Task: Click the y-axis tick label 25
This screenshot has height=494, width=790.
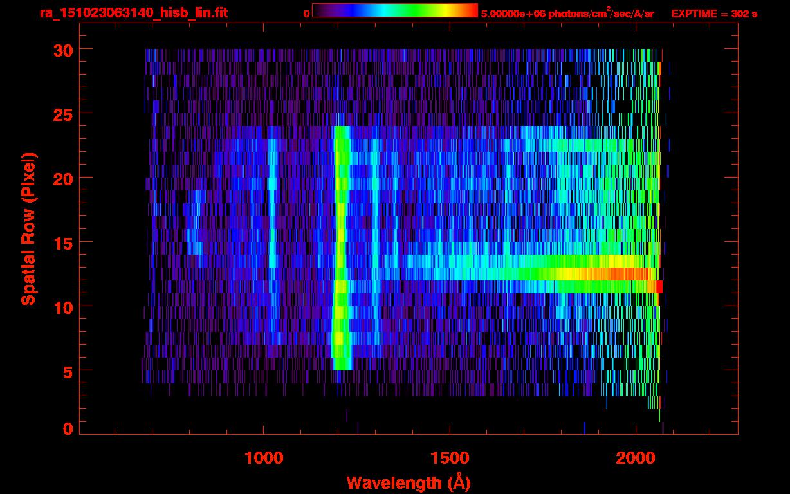Action: click(62, 114)
